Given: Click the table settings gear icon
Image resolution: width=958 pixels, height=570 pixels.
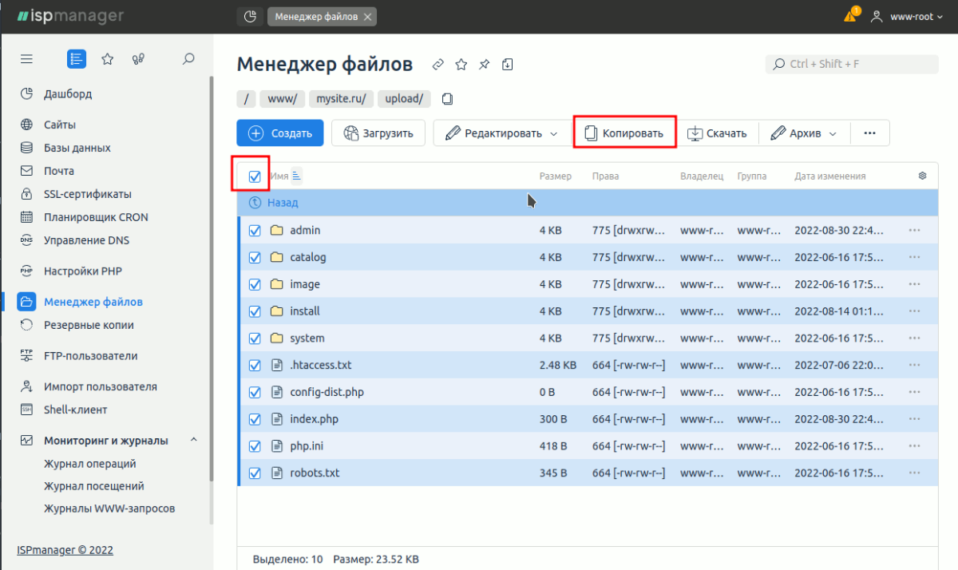Looking at the screenshot, I should (x=923, y=176).
